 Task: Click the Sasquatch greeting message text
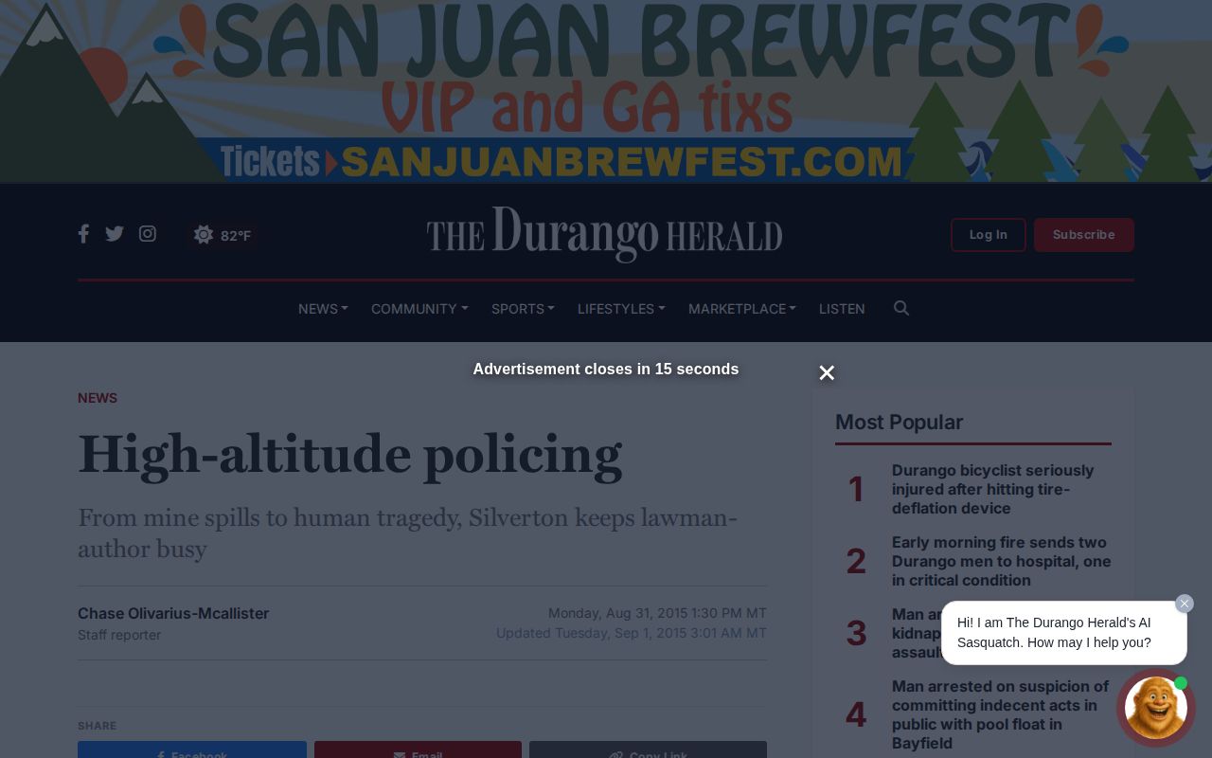coord(1054,633)
